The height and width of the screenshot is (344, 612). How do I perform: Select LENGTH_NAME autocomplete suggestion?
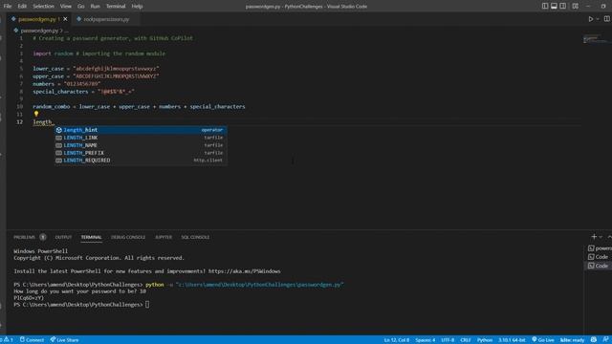(x=141, y=145)
